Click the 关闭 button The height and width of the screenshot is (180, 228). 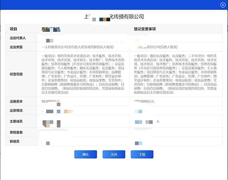114,155
